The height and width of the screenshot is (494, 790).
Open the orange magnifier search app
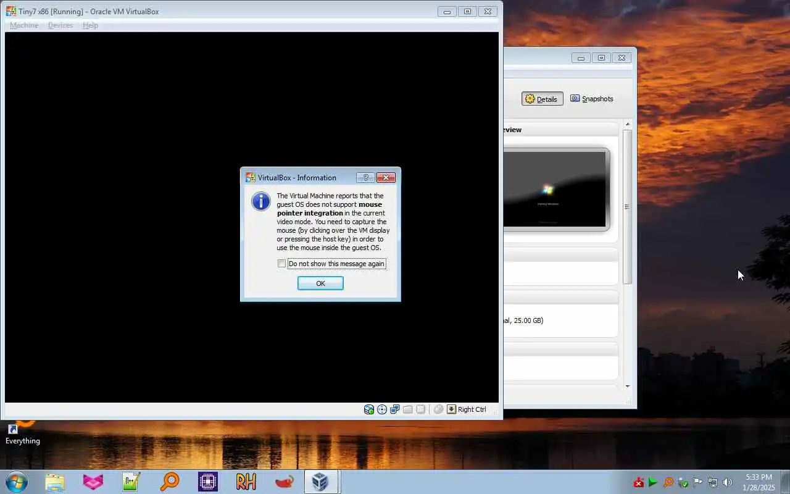pyautogui.click(x=169, y=482)
